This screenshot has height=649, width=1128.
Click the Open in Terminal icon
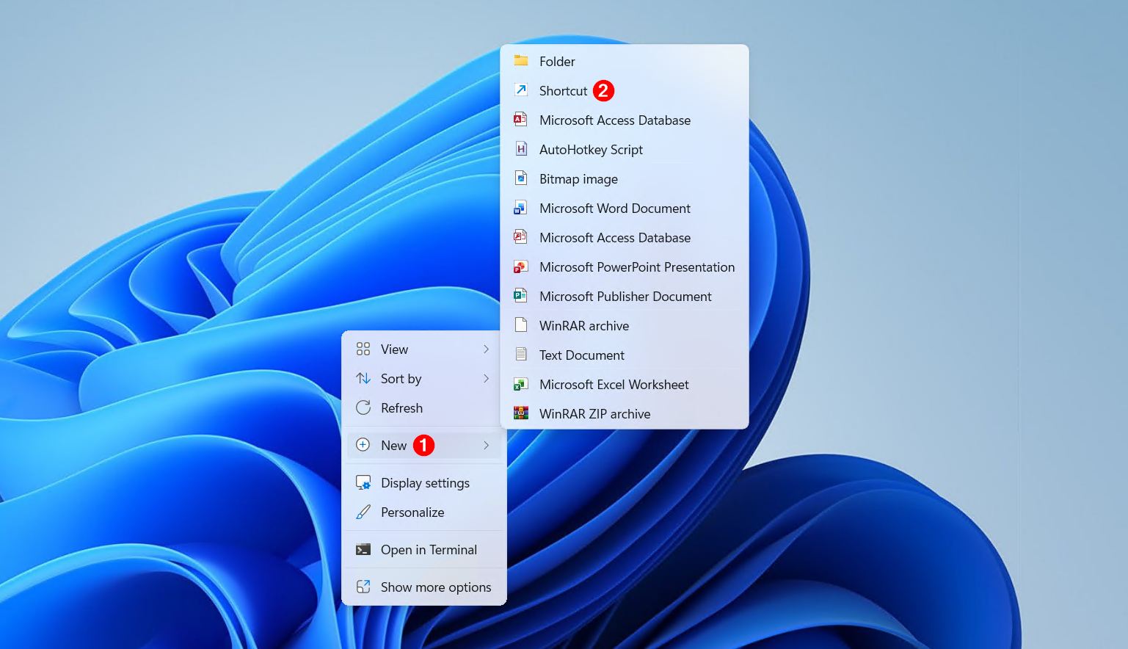(363, 549)
